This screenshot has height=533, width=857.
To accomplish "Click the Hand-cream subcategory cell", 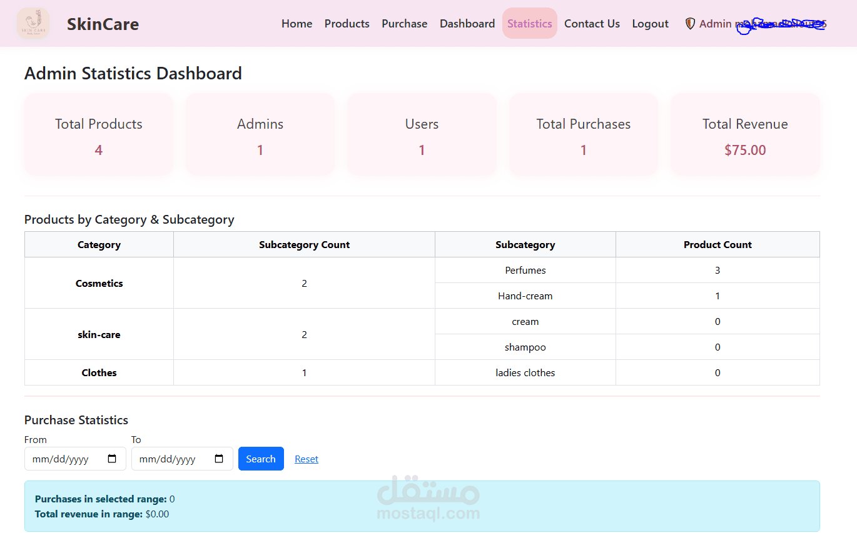I will click(x=525, y=296).
